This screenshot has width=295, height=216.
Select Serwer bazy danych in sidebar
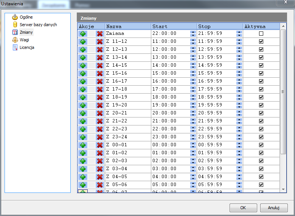pyautogui.click(x=38, y=25)
